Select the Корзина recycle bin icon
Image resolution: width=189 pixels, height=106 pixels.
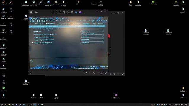pos(183,96)
